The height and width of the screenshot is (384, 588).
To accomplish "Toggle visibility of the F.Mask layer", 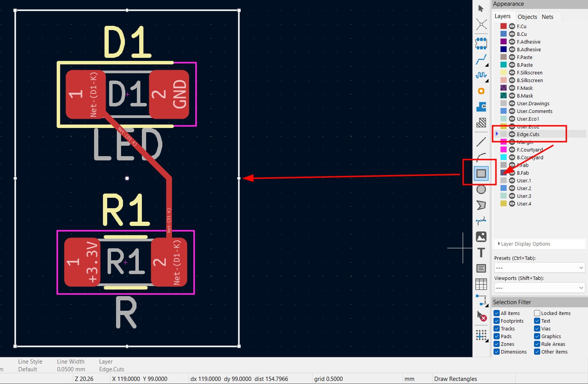I will 512,88.
